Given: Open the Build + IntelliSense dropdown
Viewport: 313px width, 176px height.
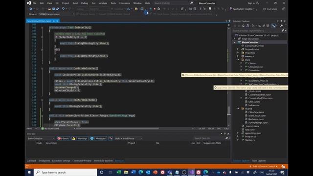Looking at the screenshot, I should (128, 138).
